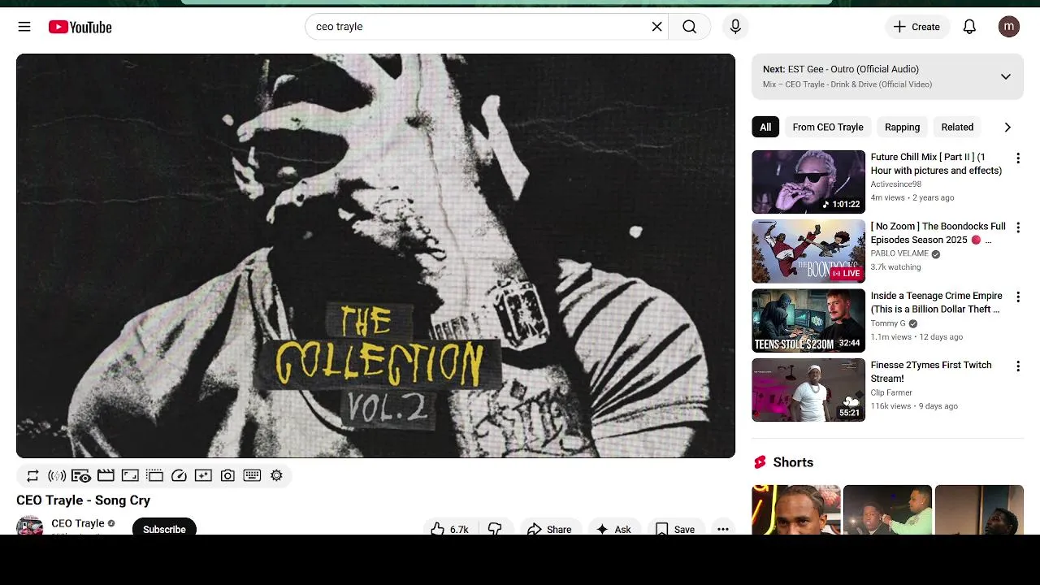Open the Create menu
Image resolution: width=1040 pixels, height=585 pixels.
click(917, 27)
